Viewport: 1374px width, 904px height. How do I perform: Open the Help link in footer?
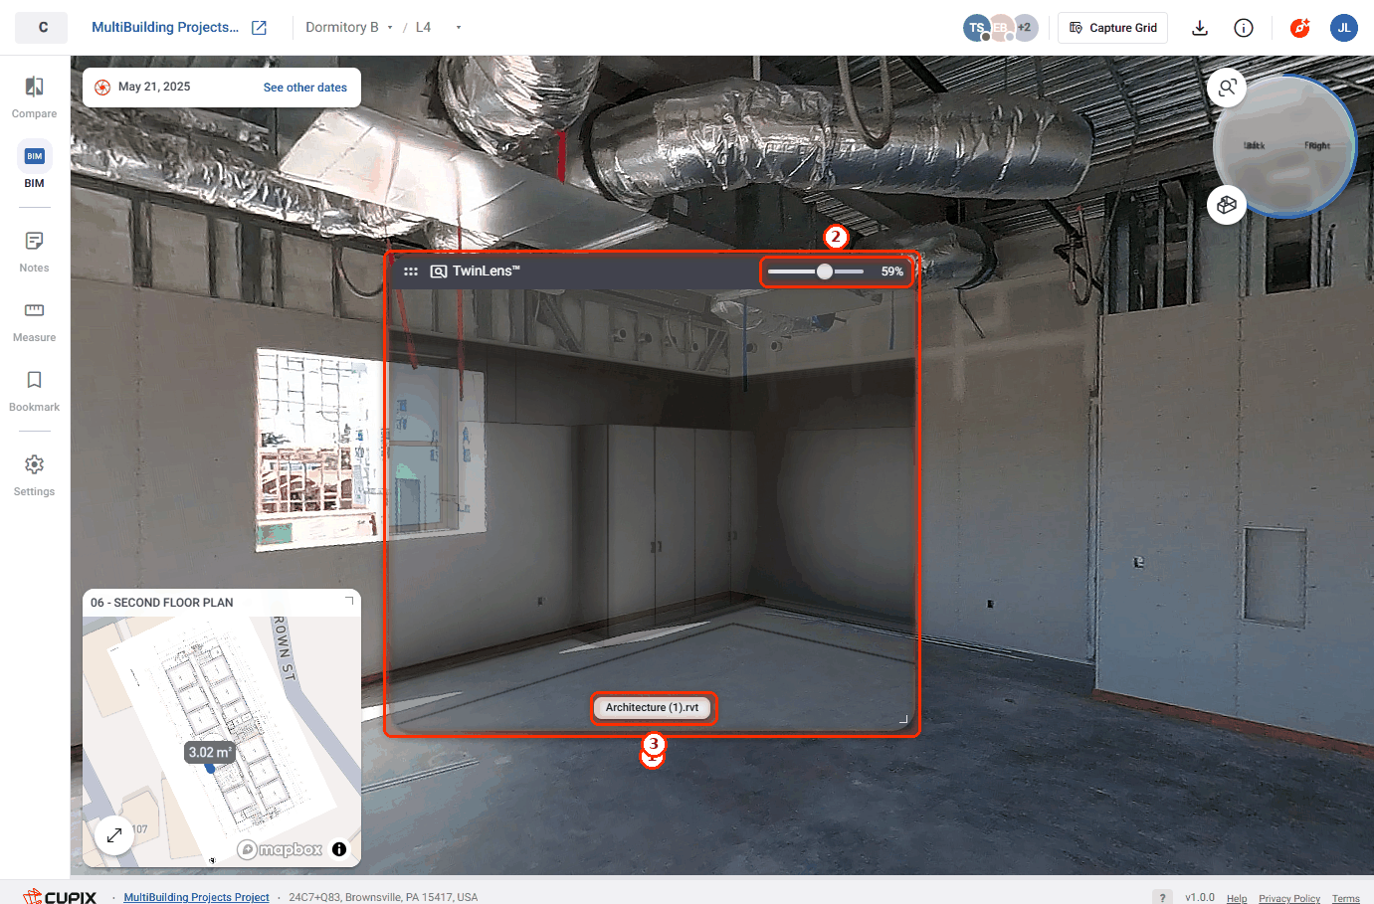1237,898
